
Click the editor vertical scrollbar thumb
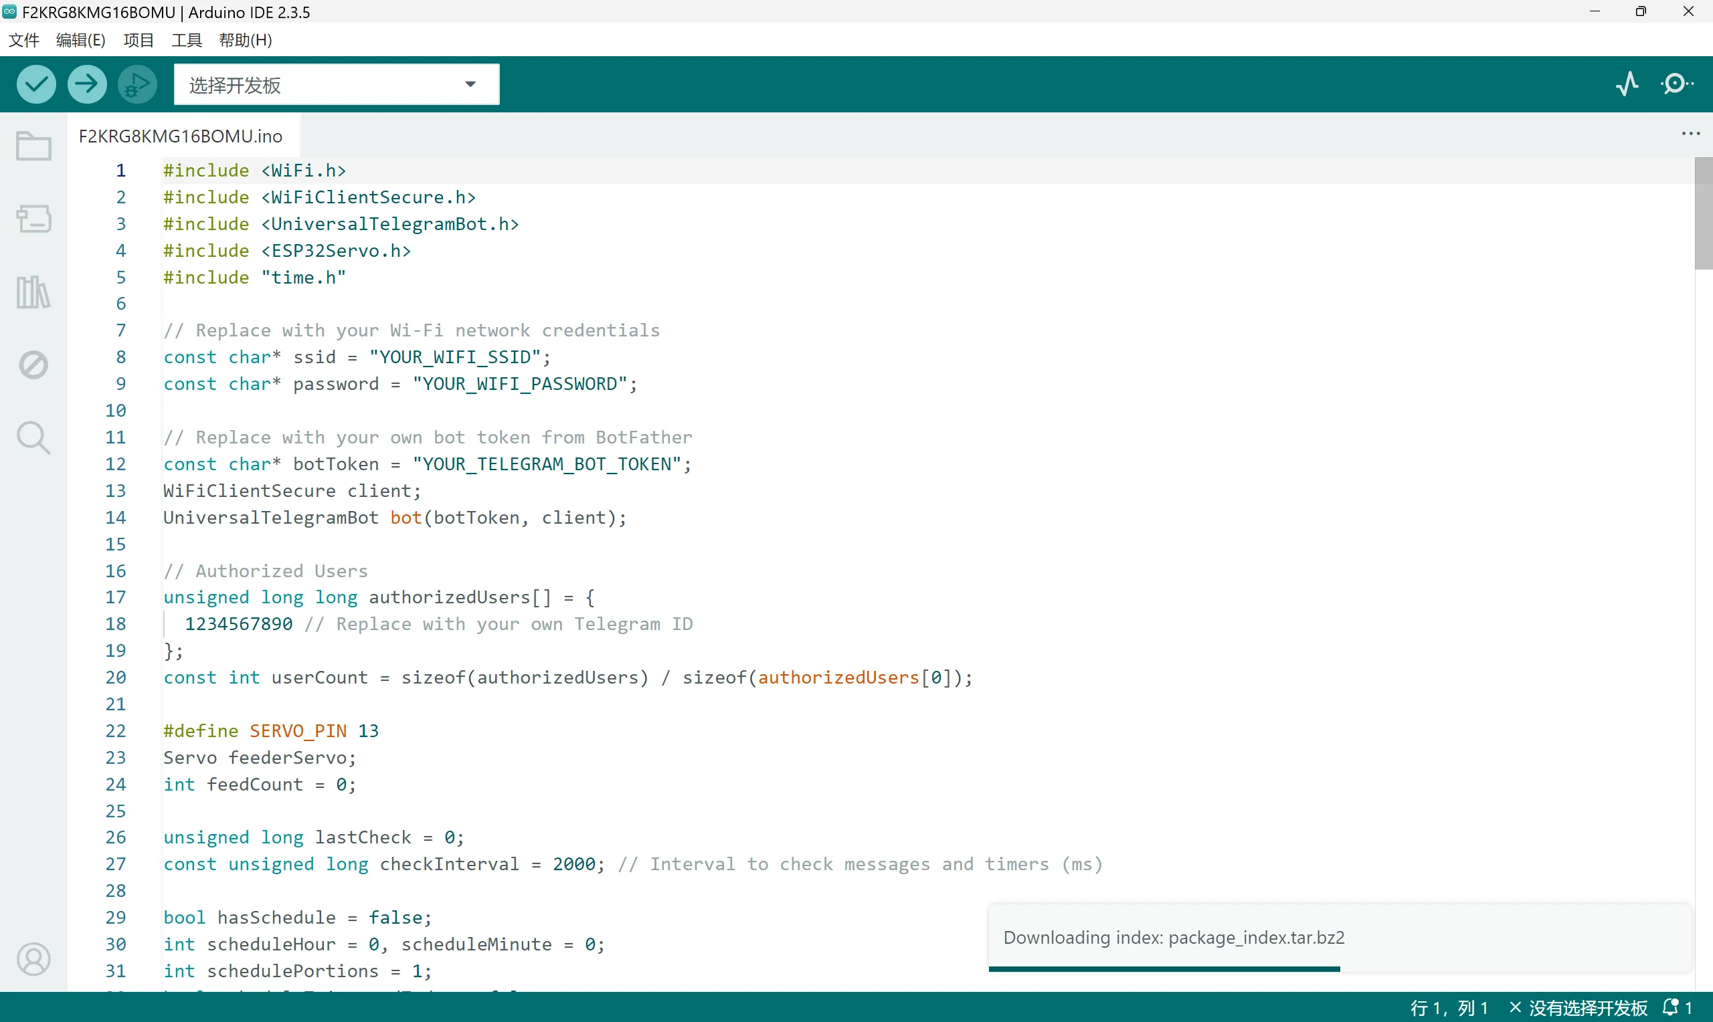coord(1703,213)
